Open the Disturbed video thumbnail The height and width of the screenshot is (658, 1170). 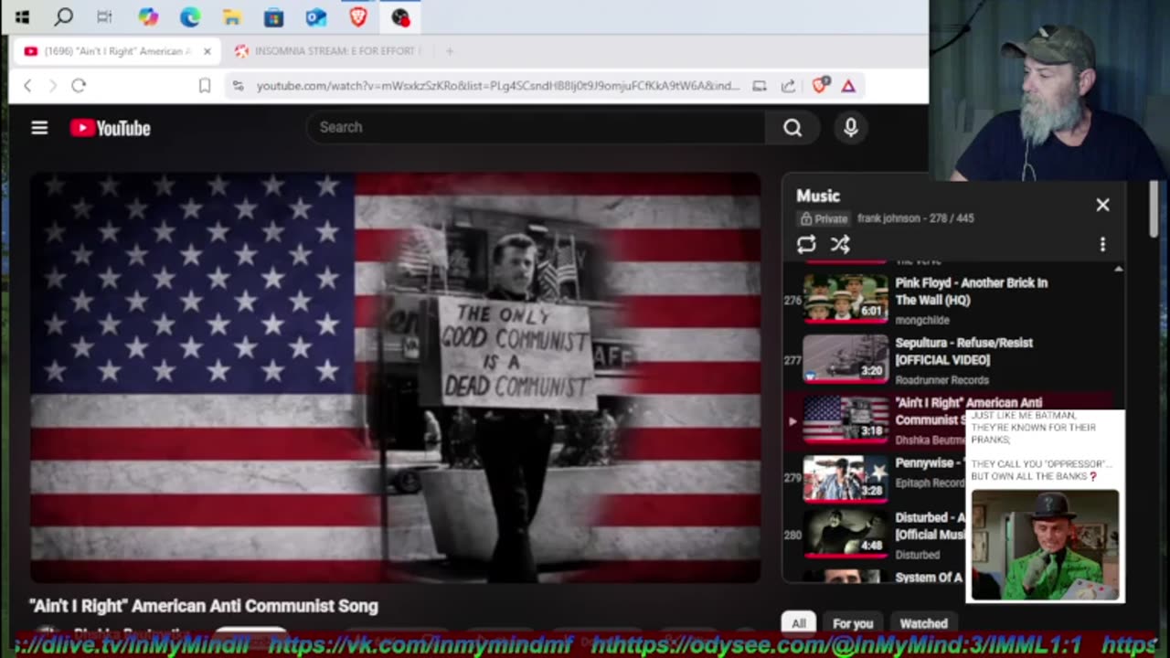coord(846,536)
